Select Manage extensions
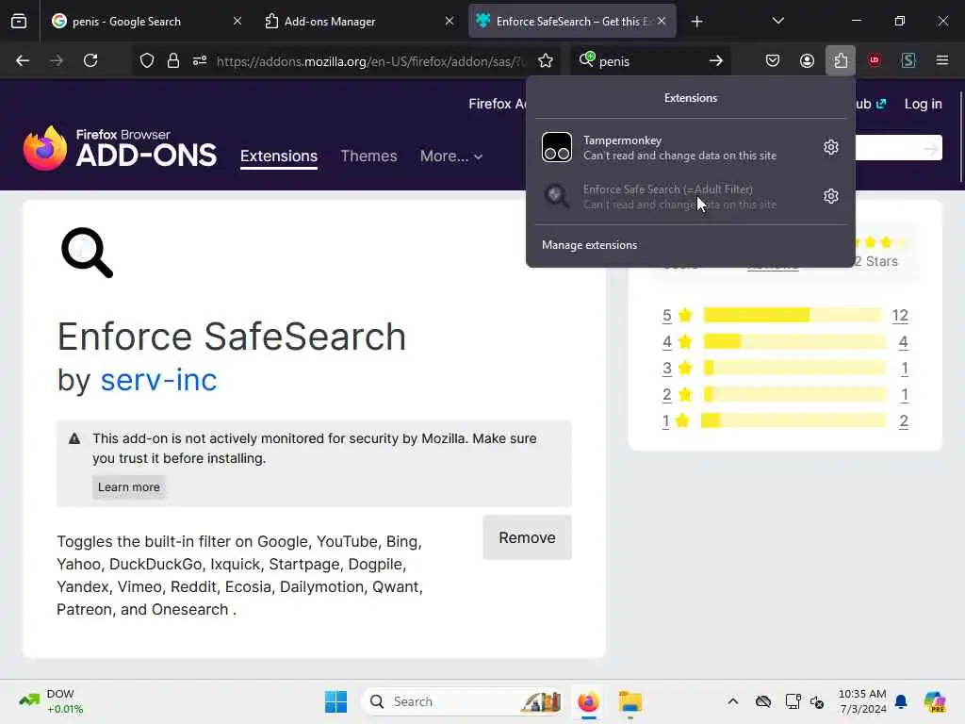 coord(590,245)
